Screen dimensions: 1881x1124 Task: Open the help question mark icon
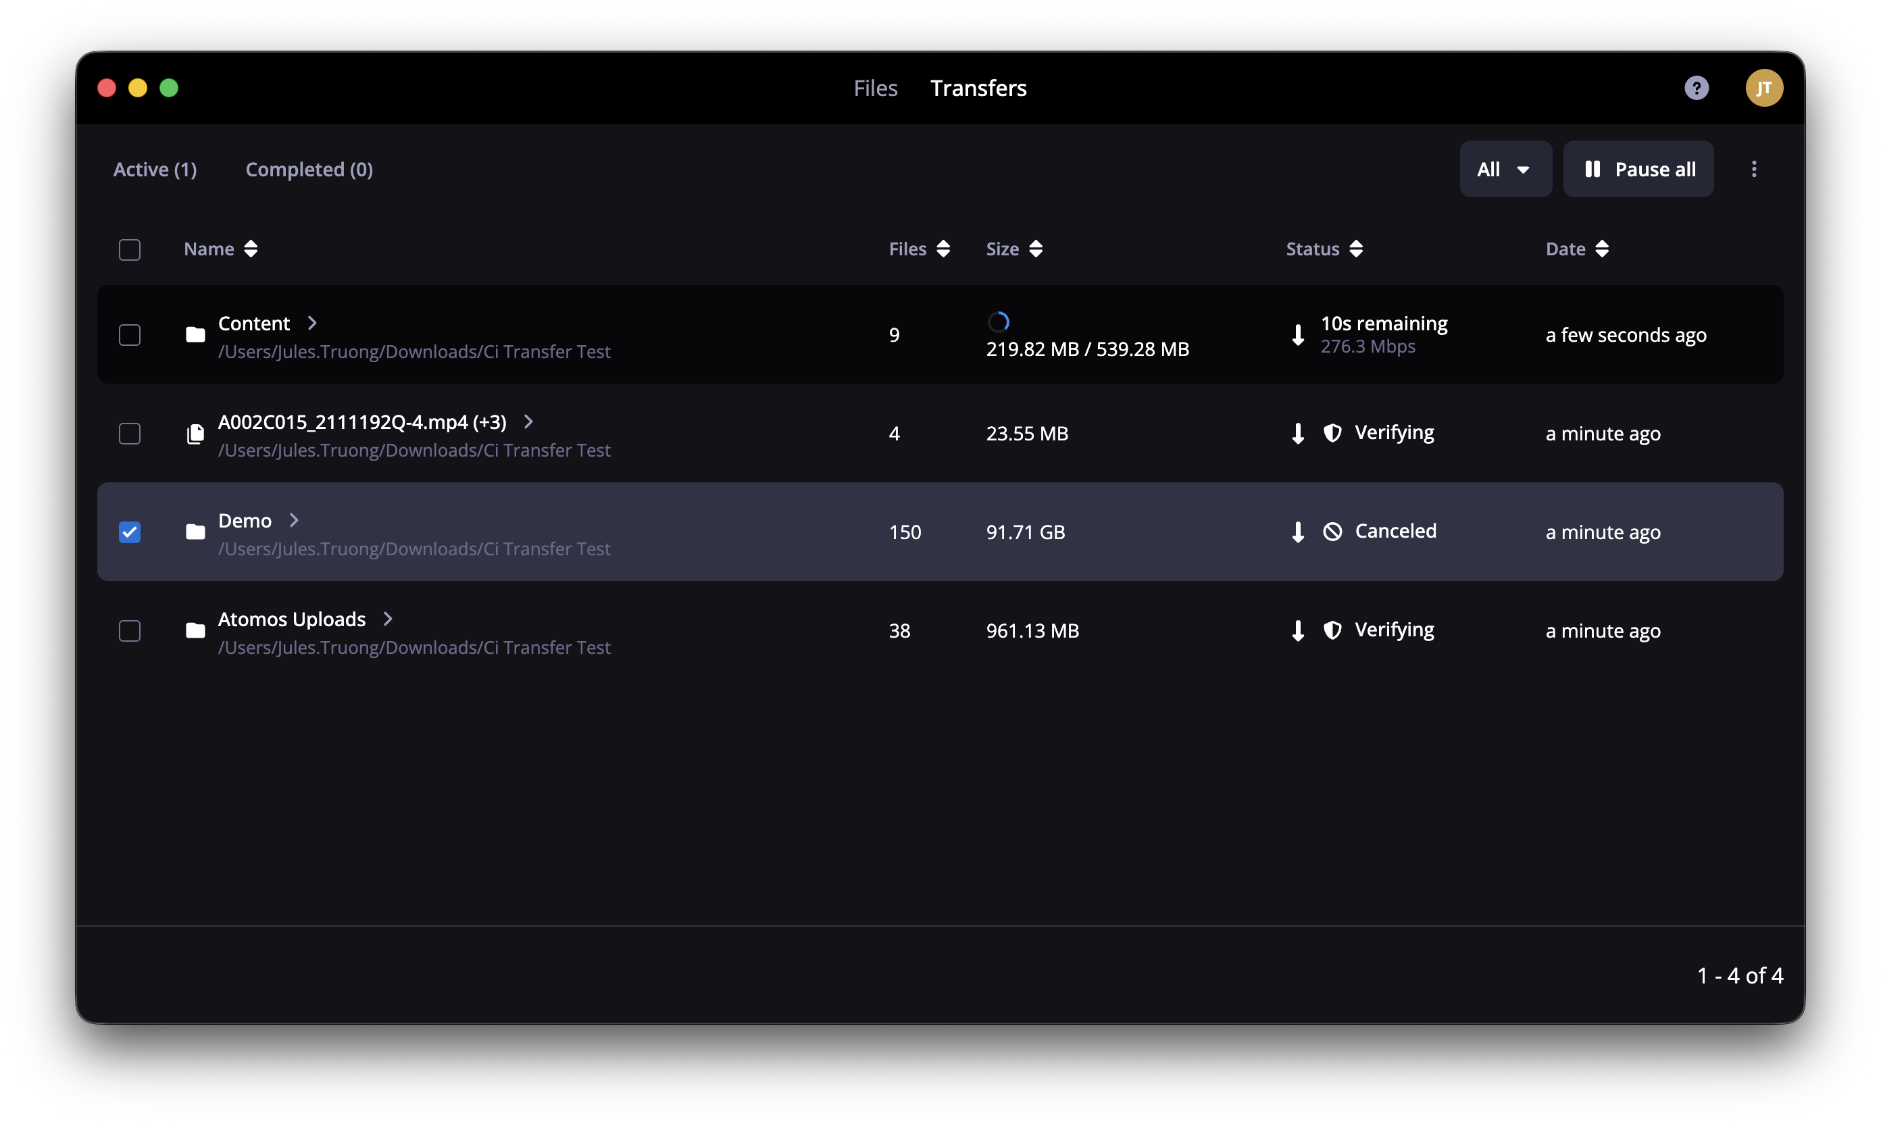(x=1696, y=88)
